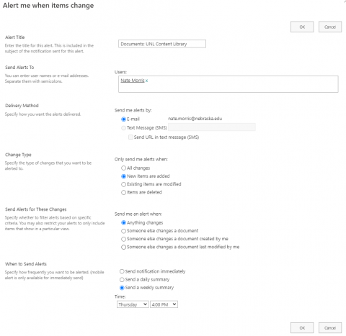Select Send a weekly summary

(122, 288)
